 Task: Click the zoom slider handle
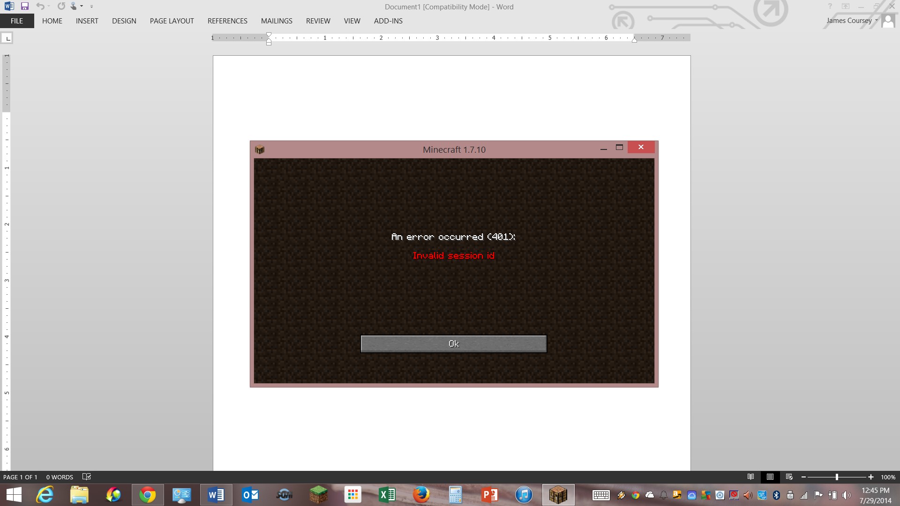(837, 477)
